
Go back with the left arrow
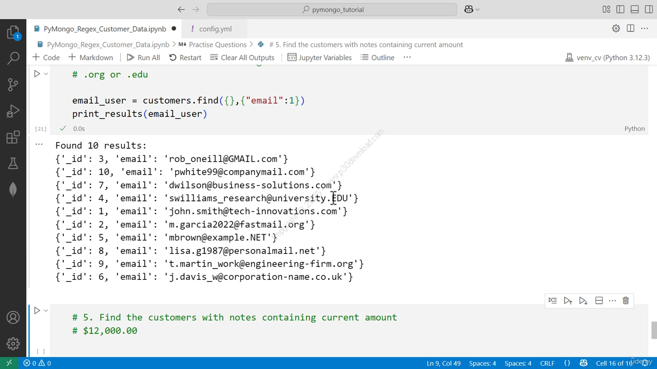181,9
